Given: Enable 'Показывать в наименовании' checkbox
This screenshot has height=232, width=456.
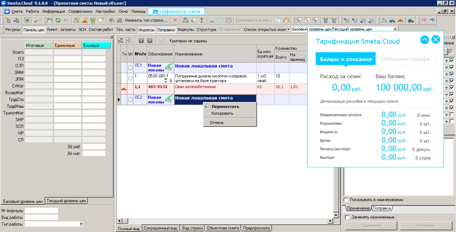Looking at the screenshot, I should click(x=346, y=200).
